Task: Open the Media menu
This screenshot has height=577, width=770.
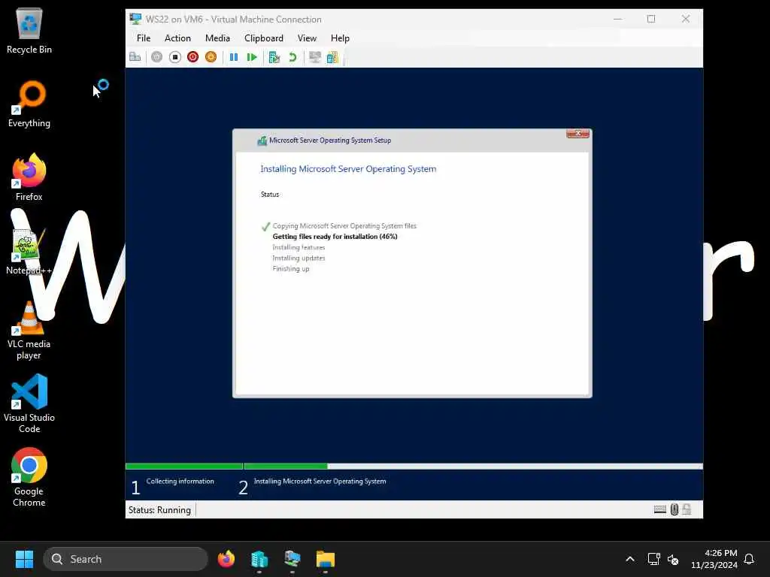Action: tap(217, 38)
